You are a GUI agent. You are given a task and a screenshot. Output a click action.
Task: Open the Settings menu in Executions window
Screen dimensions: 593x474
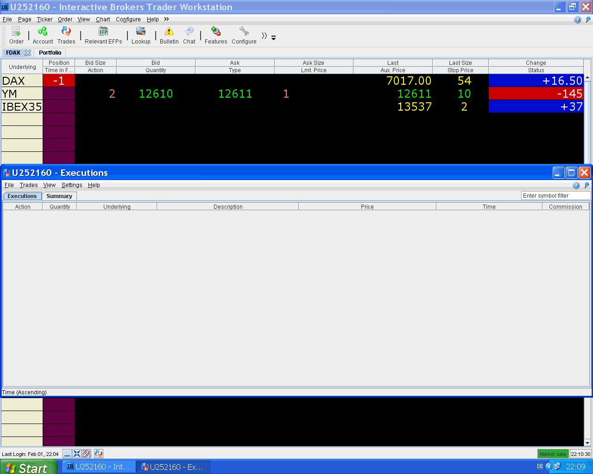72,185
